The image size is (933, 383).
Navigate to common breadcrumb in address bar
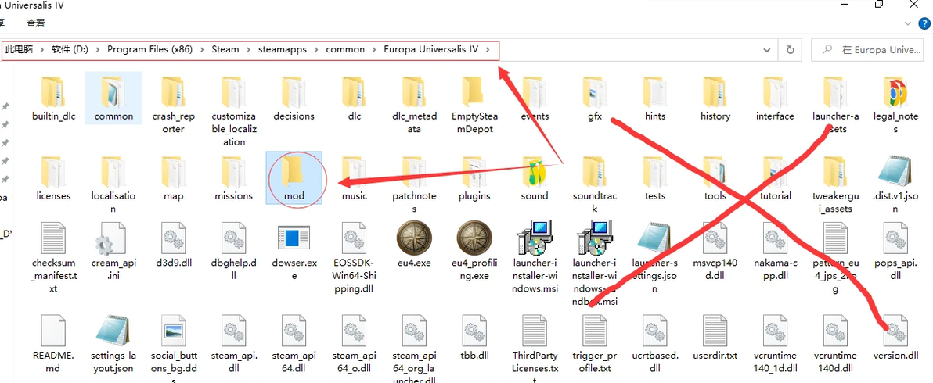point(345,49)
